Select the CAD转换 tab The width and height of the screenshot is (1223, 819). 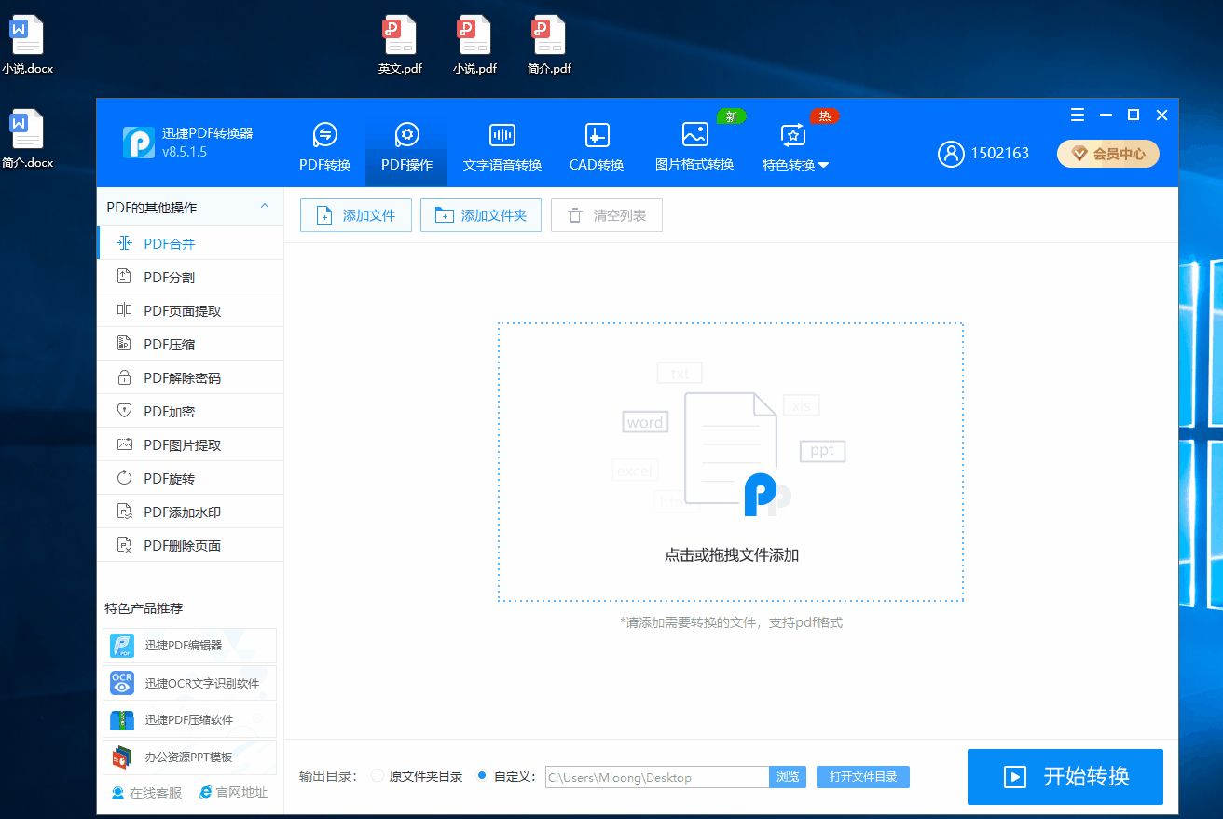597,147
